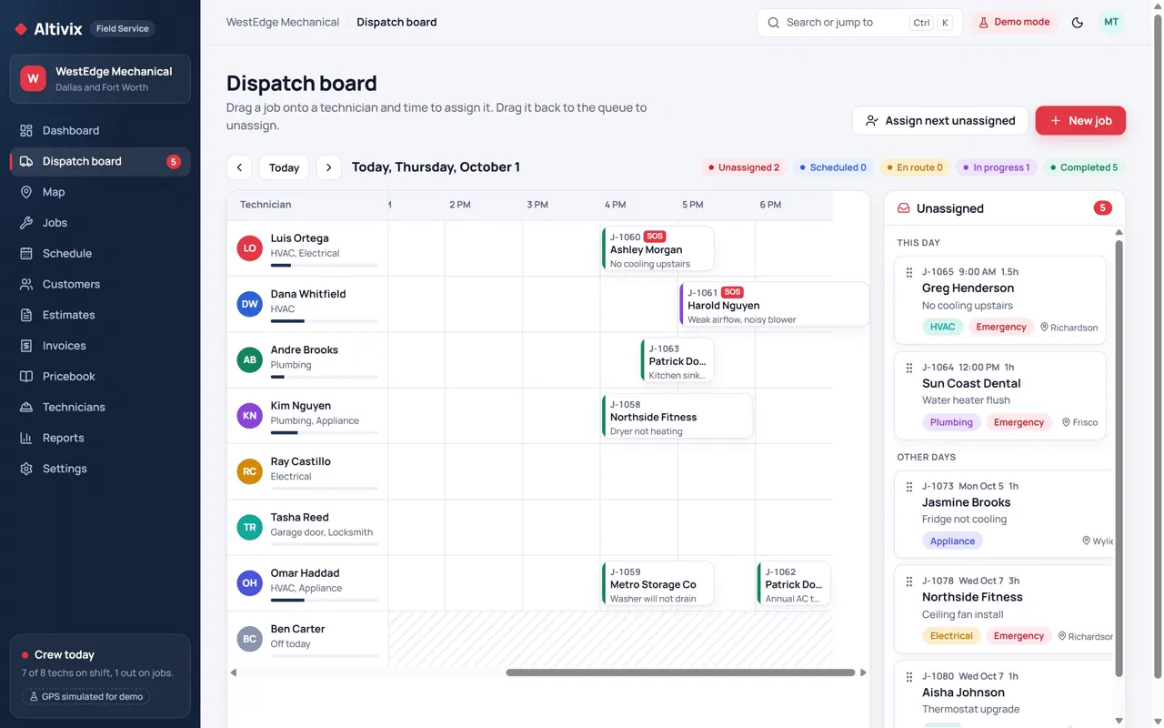Screen dimensions: 1164x728
Task: Click the WestEdge Mechanical breadcrumb
Action: click(283, 23)
